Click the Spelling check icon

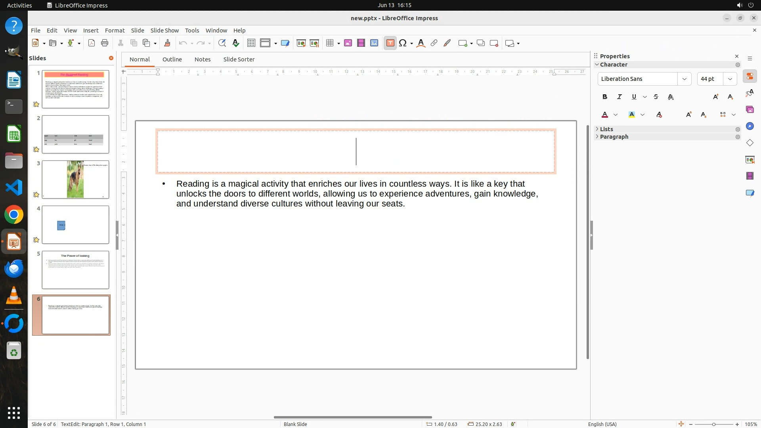pos(236,43)
